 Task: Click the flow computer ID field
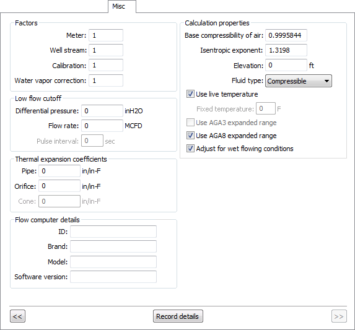[x=113, y=232]
